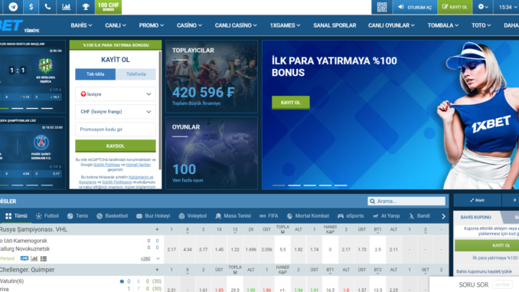Click the 15:34 time selector
The width and height of the screenshot is (519, 292).
[x=507, y=7]
